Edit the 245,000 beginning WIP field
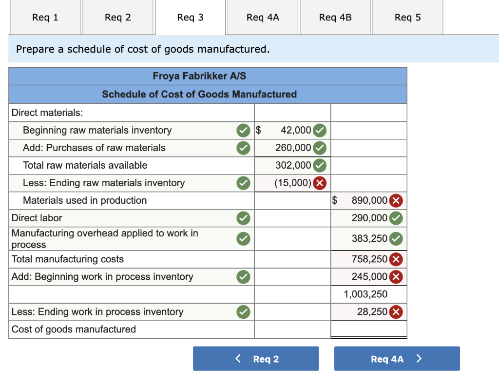Image resolution: width=499 pixels, height=386 pixels. tap(369, 277)
